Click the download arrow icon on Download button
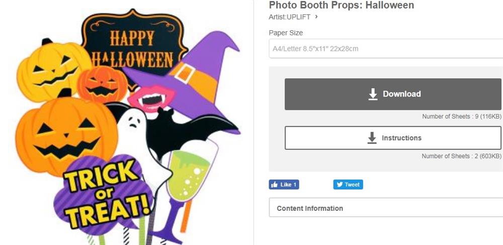503x245 pixels. tap(373, 94)
